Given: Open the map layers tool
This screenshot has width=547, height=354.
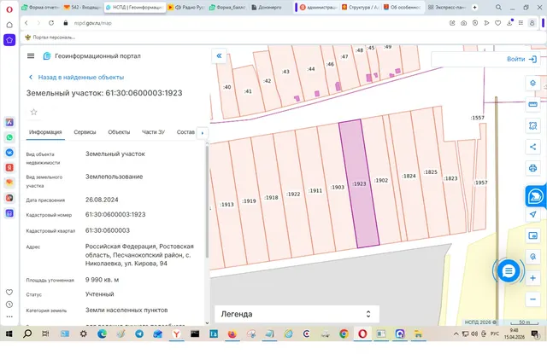Looking at the screenshot, I should point(532,84).
